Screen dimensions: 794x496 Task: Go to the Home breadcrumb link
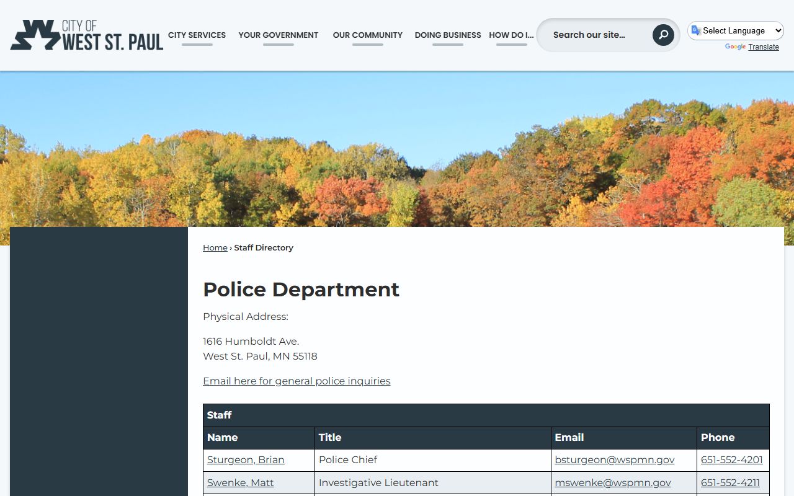pos(215,247)
